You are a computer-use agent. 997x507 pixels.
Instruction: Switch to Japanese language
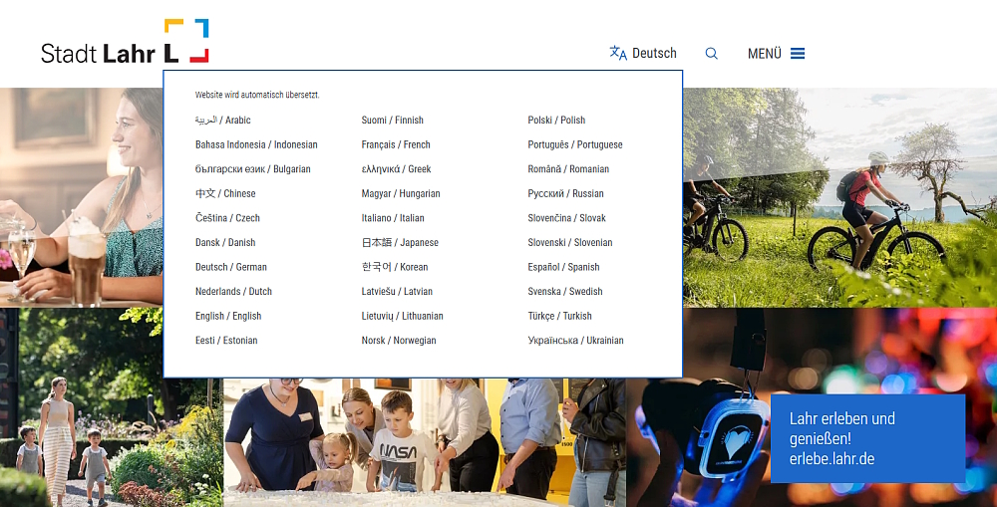(x=400, y=243)
